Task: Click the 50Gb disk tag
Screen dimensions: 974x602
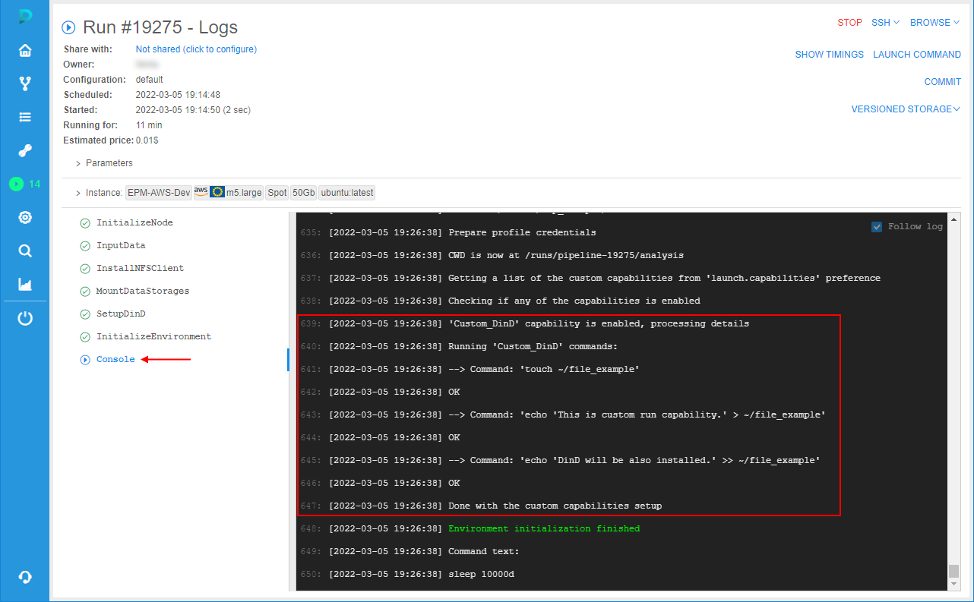Action: [303, 193]
